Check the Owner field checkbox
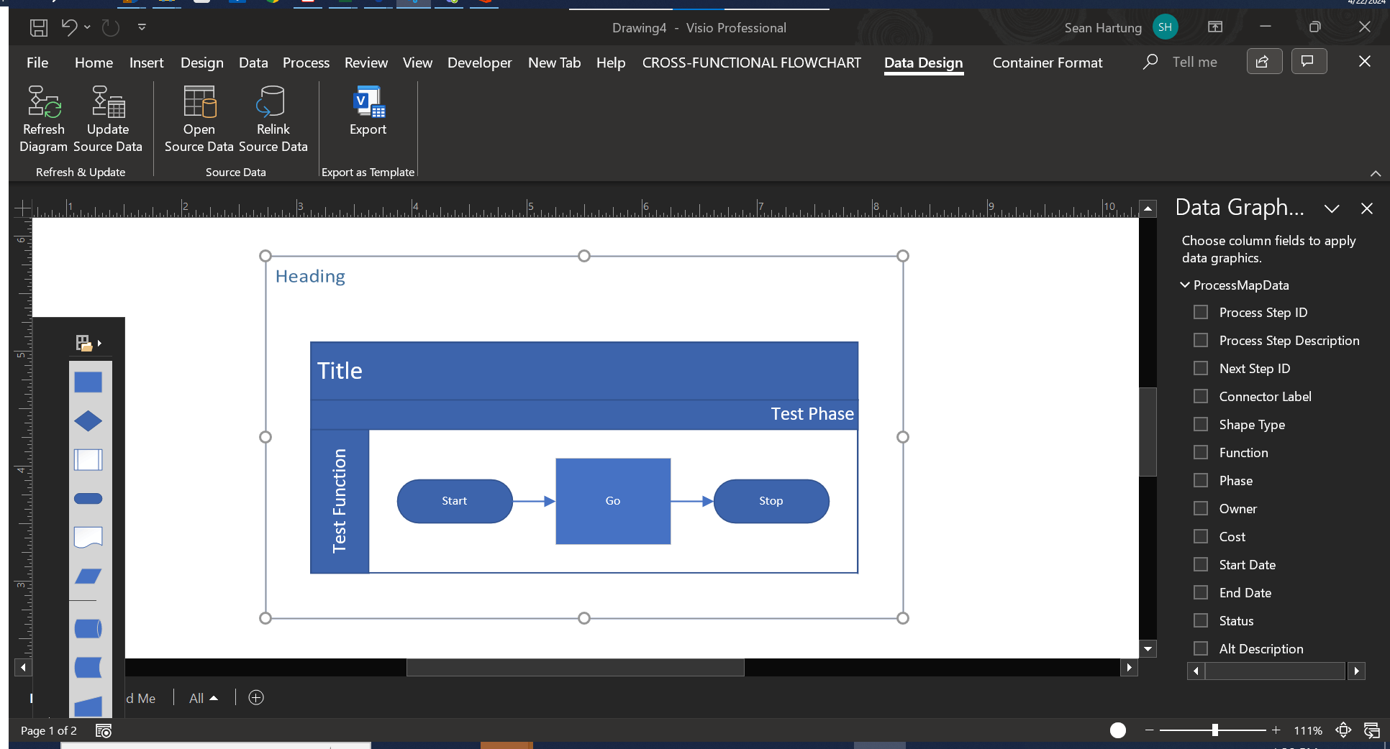Screen dimensions: 1390x749 point(1201,509)
